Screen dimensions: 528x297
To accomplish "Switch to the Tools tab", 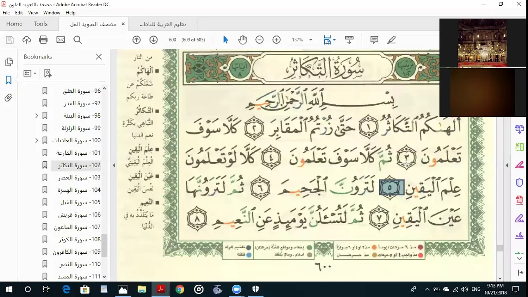I will pyautogui.click(x=41, y=24).
